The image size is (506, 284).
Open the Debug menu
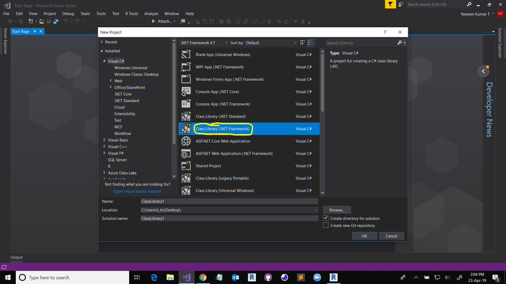(x=68, y=14)
